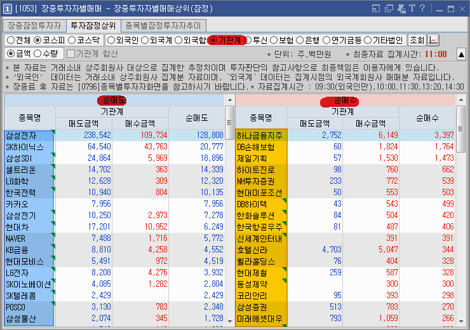Select the SK하이닉스 stock name
Image resolution: width=470 pixels, height=330 pixels.
point(25,147)
